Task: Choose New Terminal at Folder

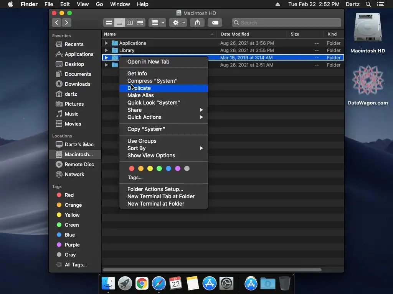Action: [163, 204]
